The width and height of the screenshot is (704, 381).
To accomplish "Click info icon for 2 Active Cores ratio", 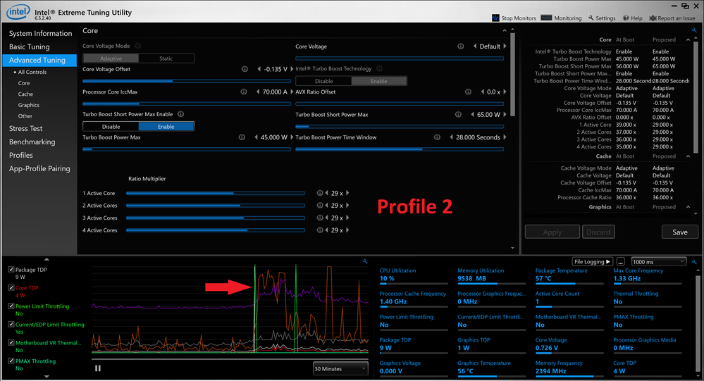I will [x=320, y=205].
